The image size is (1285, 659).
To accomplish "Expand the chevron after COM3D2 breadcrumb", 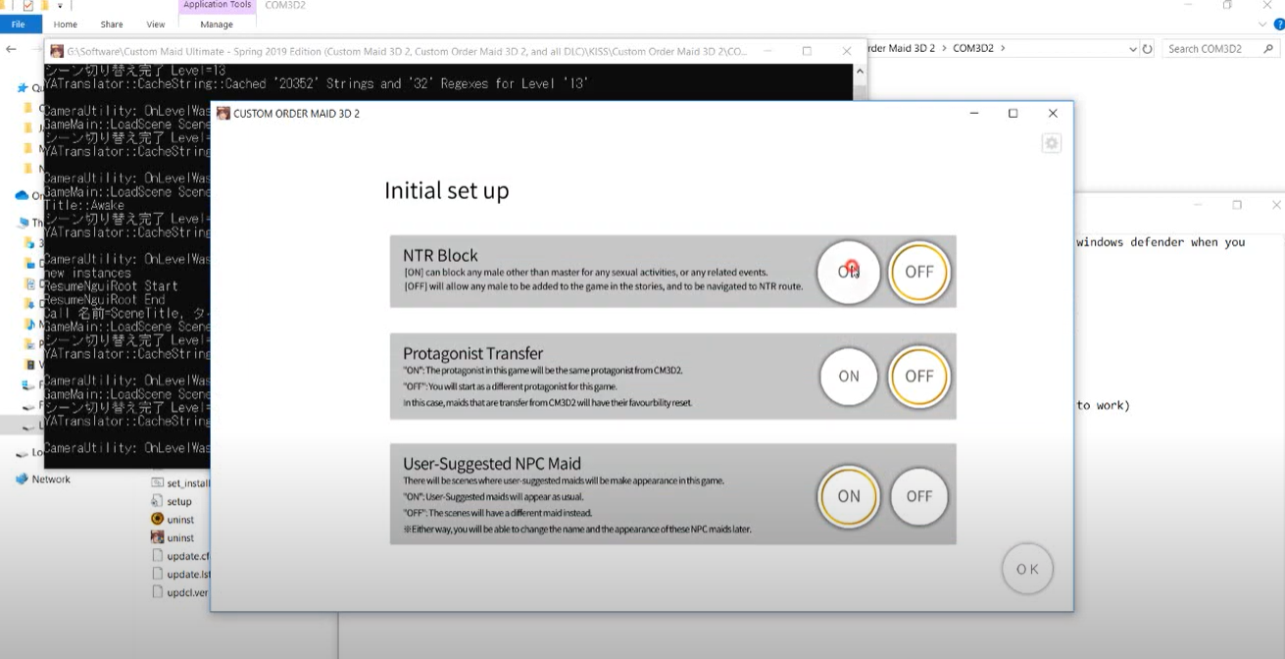I will [1003, 48].
